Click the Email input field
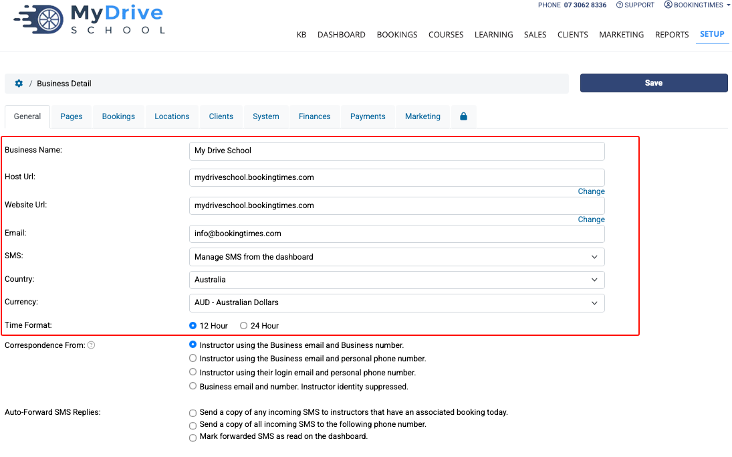Image resolution: width=732 pixels, height=457 pixels. click(x=397, y=234)
